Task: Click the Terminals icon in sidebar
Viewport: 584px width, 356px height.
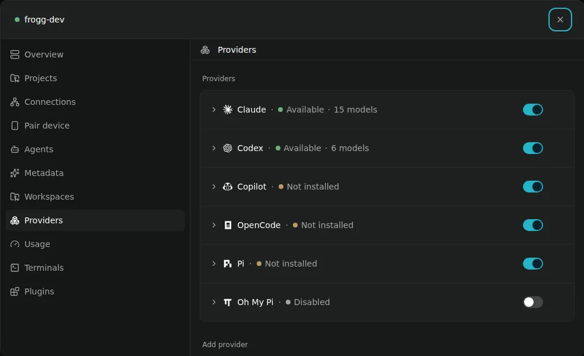Action: (x=14, y=268)
